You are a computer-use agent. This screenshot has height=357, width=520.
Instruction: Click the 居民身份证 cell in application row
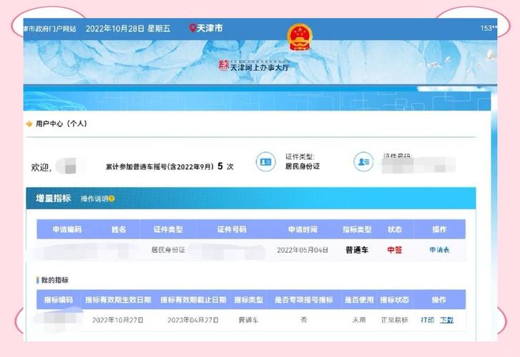click(168, 250)
